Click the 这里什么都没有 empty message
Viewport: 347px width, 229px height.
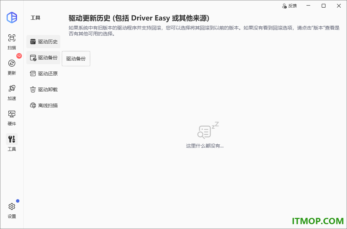point(205,146)
